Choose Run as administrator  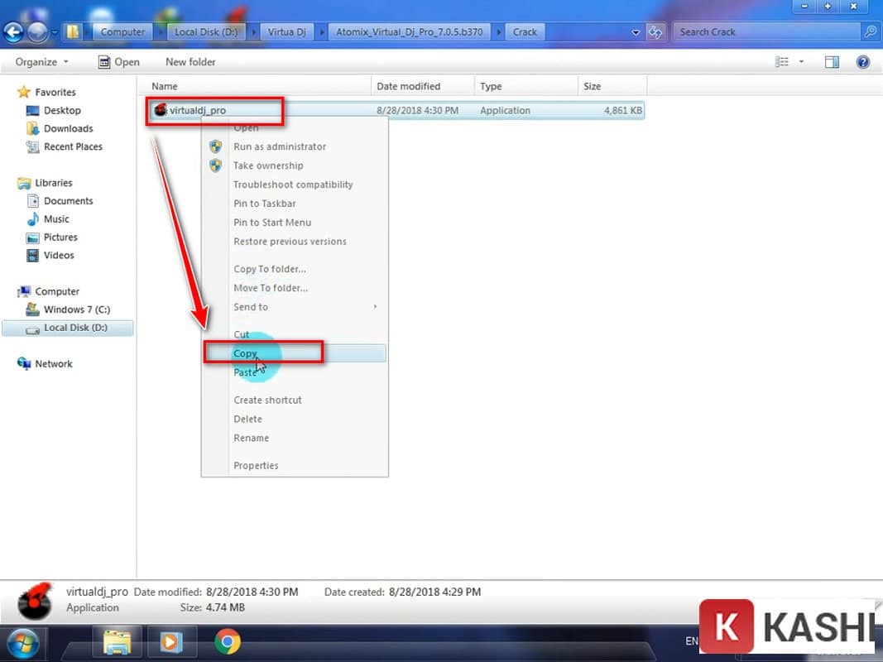coord(280,146)
